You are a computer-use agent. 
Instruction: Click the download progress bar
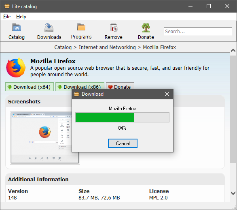pyautogui.click(x=122, y=117)
